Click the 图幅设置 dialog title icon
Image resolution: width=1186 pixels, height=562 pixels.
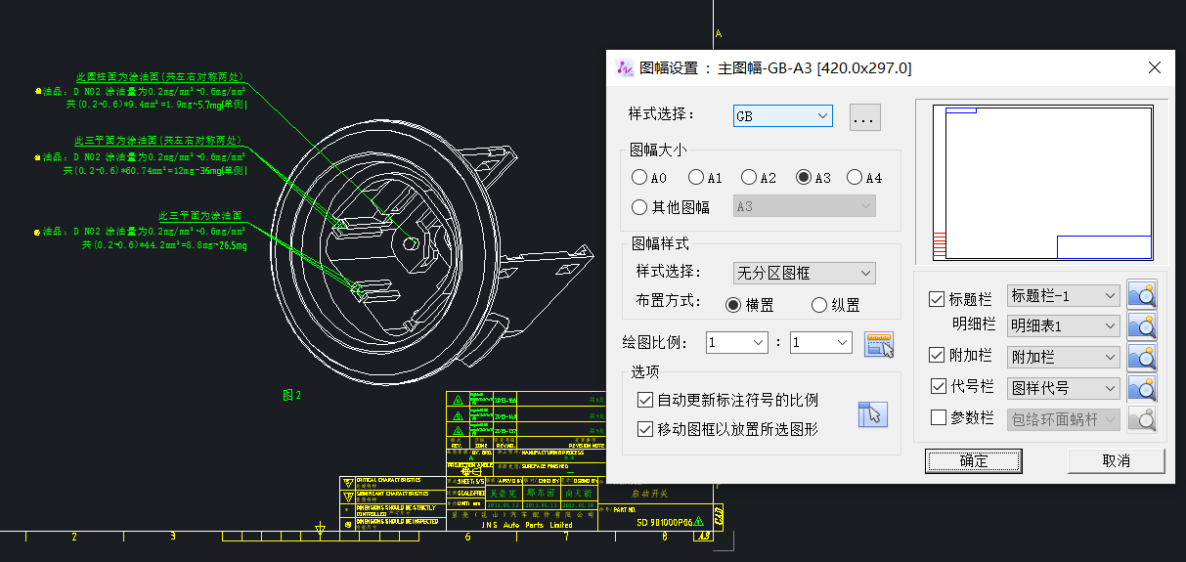(x=625, y=68)
